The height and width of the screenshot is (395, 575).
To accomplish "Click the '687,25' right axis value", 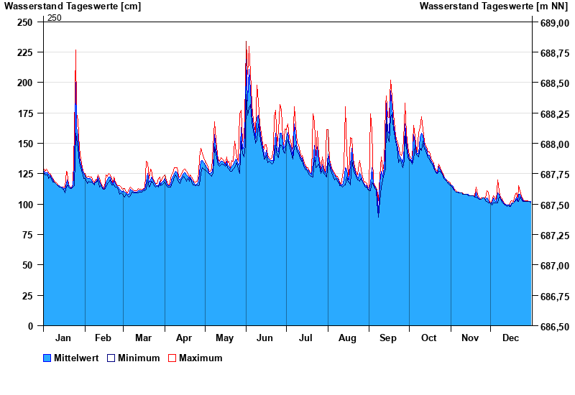I will click(555, 236).
